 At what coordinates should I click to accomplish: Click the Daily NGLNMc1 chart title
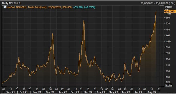(x=11, y=3)
